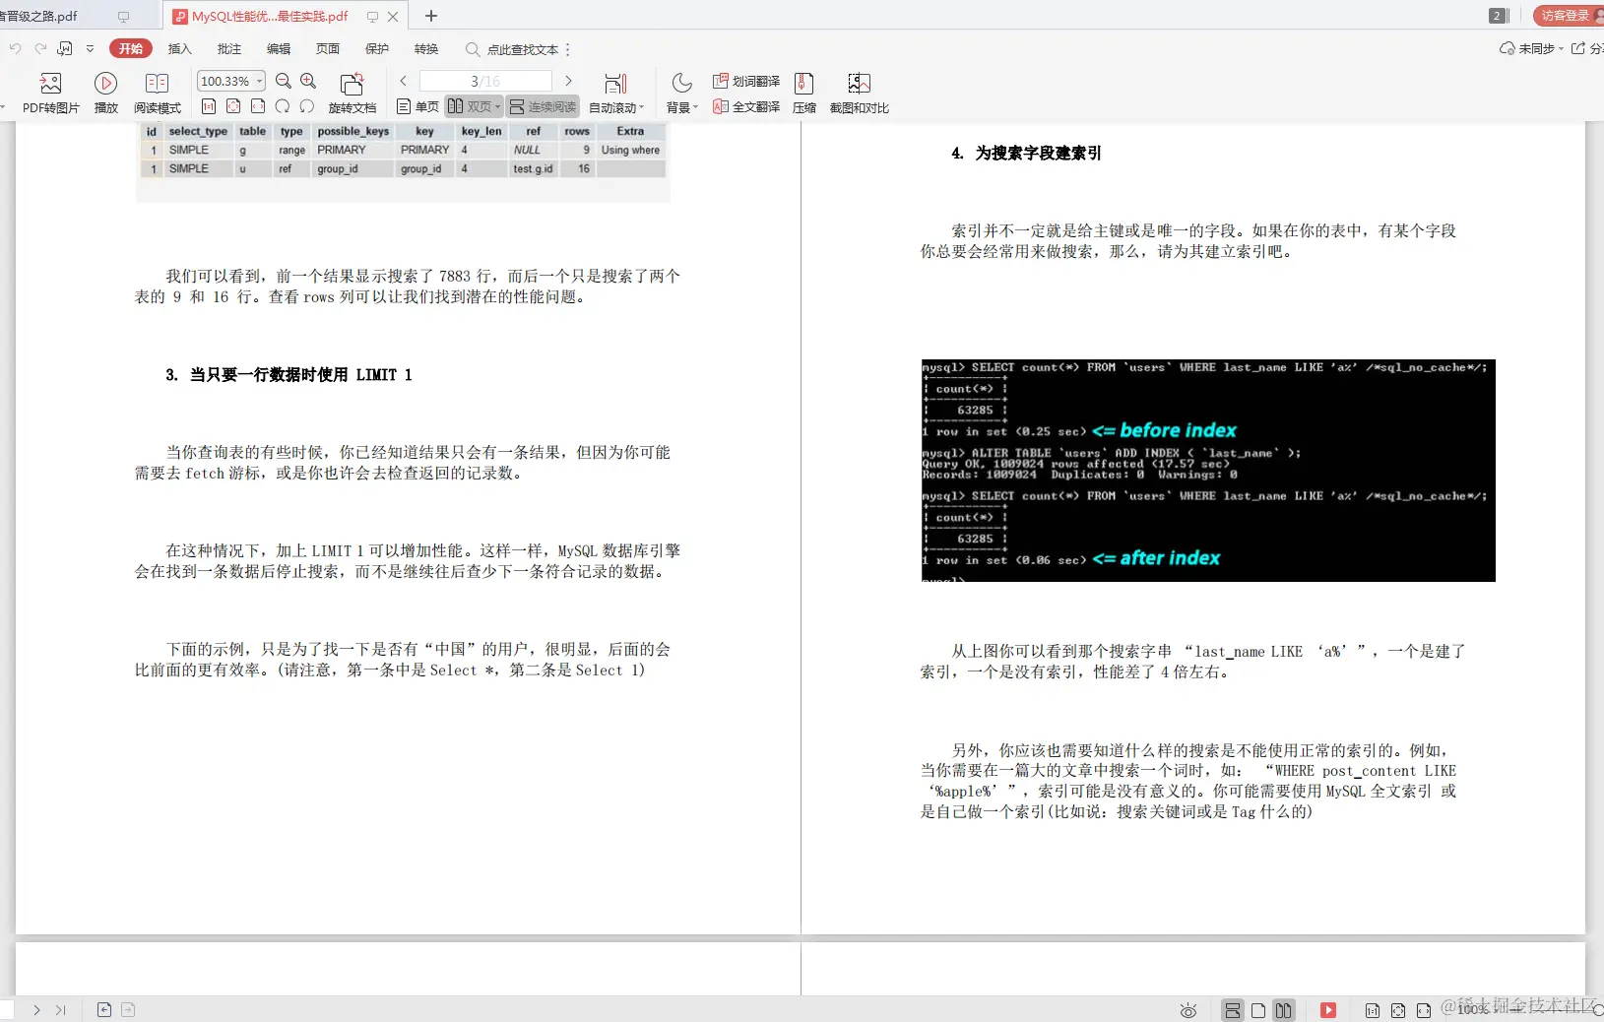
Task: Open 全文翻译 full-text translation
Action: 745,108
